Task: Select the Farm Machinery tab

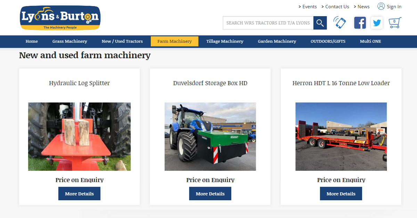Action: pyautogui.click(x=174, y=41)
